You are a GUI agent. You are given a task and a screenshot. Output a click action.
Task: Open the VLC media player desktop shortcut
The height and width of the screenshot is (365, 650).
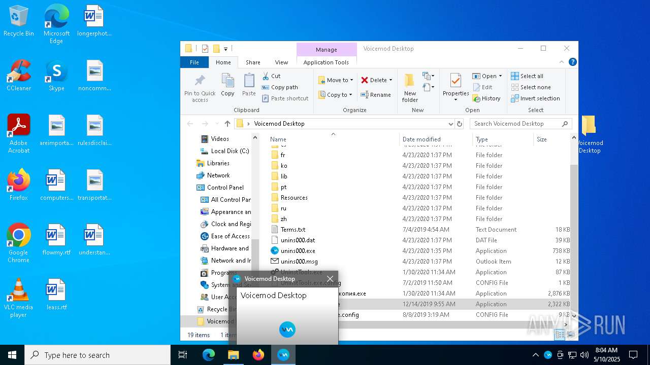19,298
